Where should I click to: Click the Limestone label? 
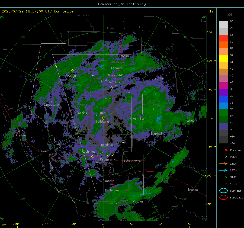pos(51,105)
